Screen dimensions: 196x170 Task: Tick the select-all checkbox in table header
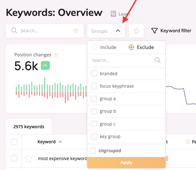coord(14,142)
